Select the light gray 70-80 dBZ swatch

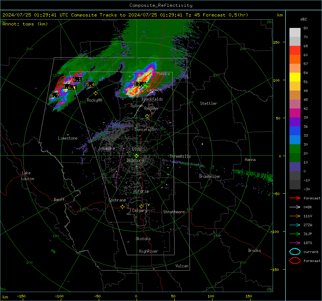pos(295,33)
